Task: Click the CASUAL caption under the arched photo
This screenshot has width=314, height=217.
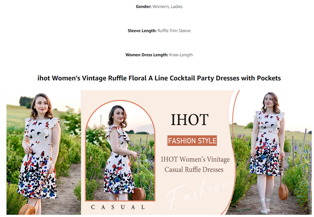Action: (x=118, y=207)
